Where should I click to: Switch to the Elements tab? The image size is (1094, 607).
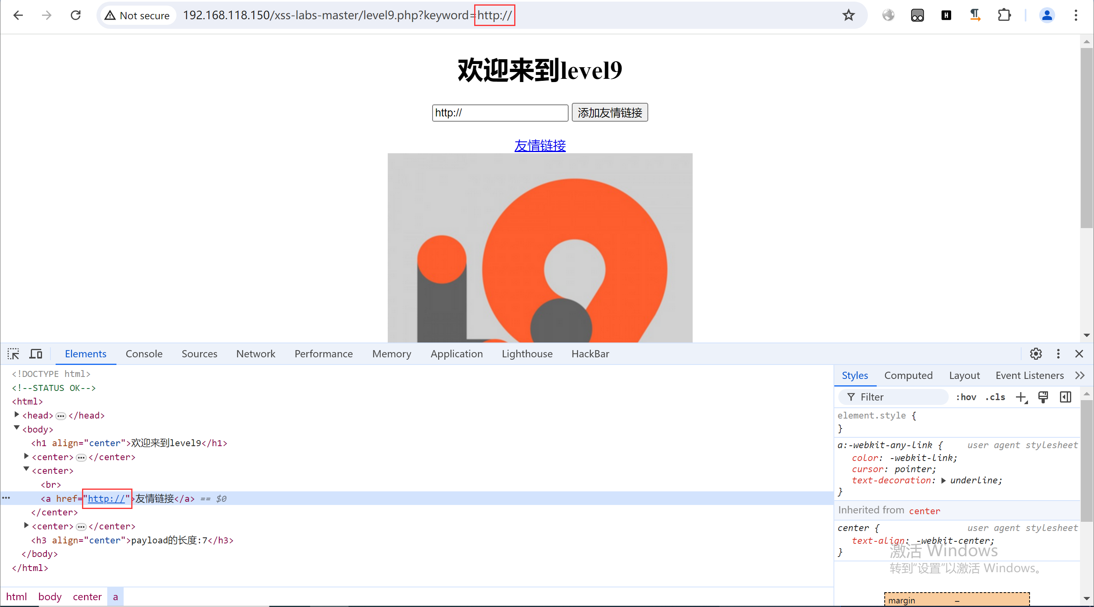[85, 354]
